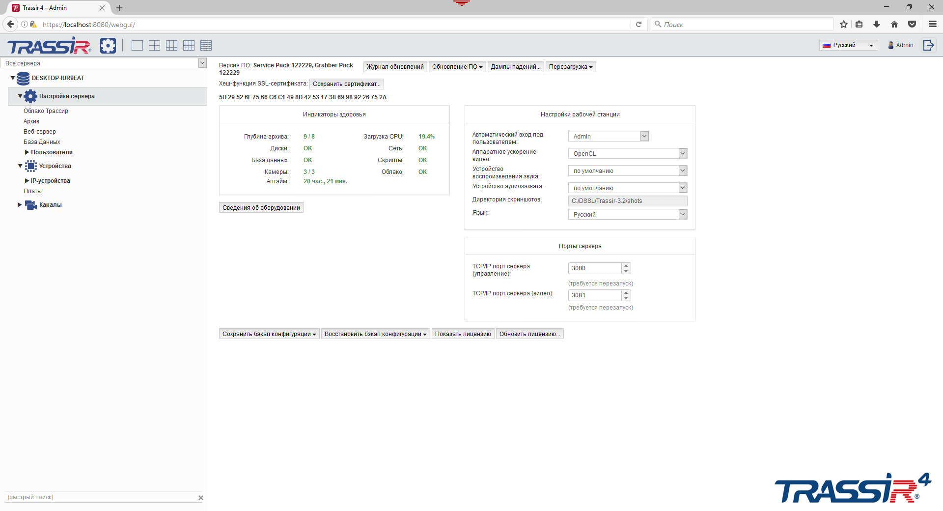Click the Сохранить сертификат button

(347, 84)
